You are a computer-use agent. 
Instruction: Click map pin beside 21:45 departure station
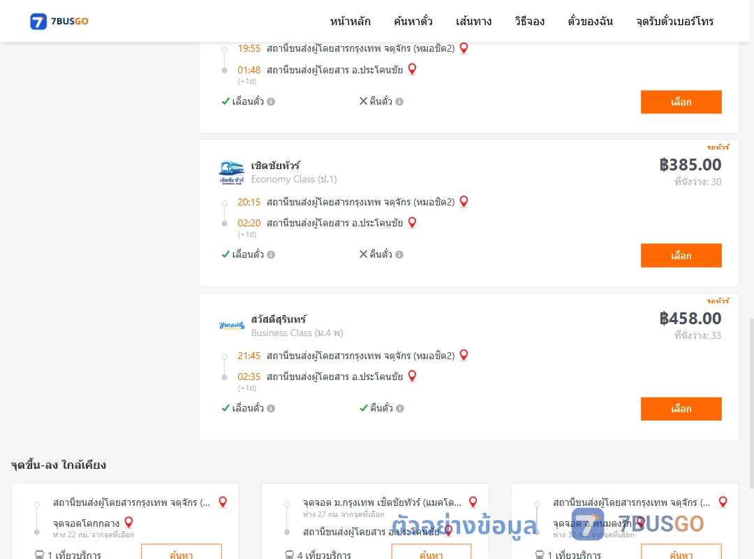point(464,355)
